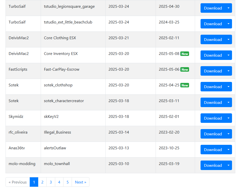Go to pagination page 3
This screenshot has height=188, width=246.
[x=51, y=182]
